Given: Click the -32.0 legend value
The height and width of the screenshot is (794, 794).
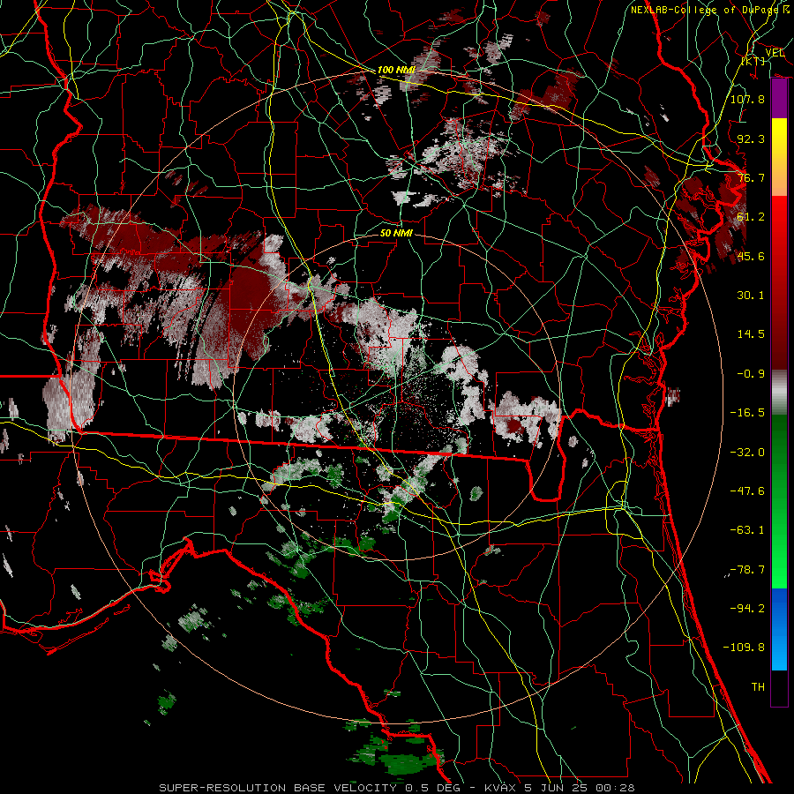Looking at the screenshot, I should coord(747,453).
